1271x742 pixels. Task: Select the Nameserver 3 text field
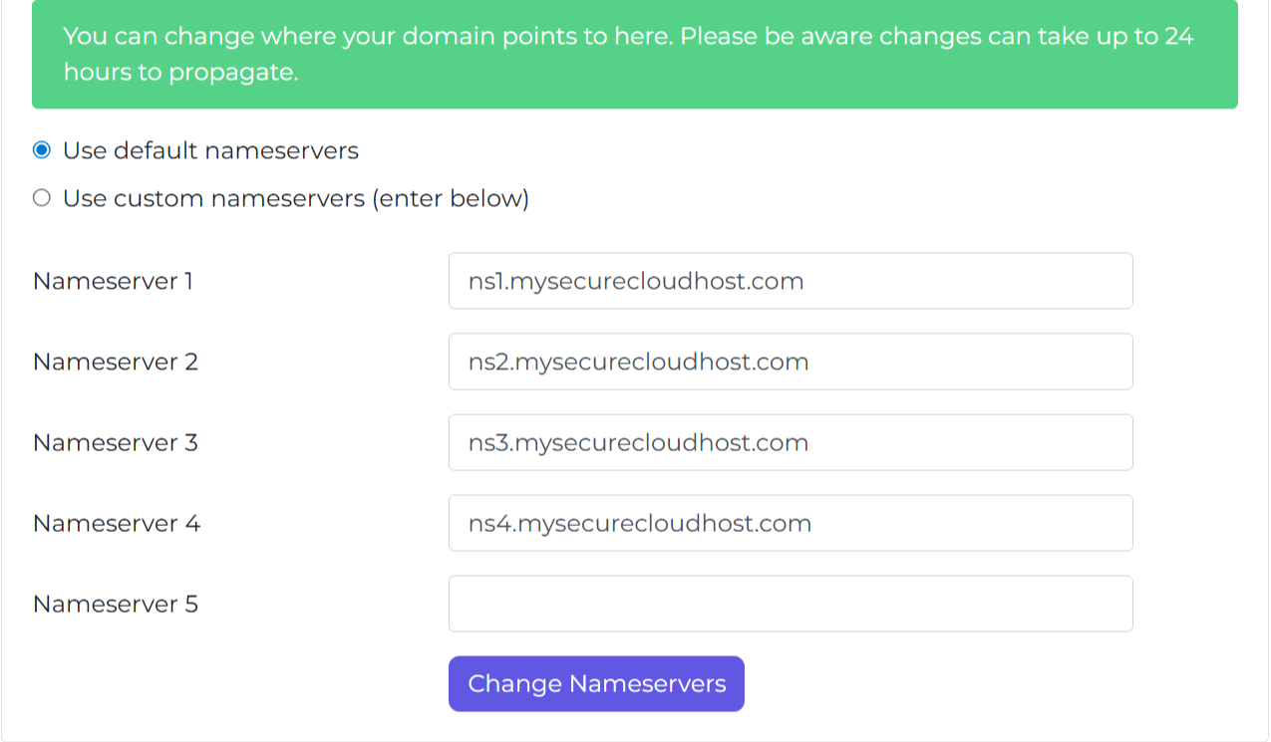[x=791, y=442]
